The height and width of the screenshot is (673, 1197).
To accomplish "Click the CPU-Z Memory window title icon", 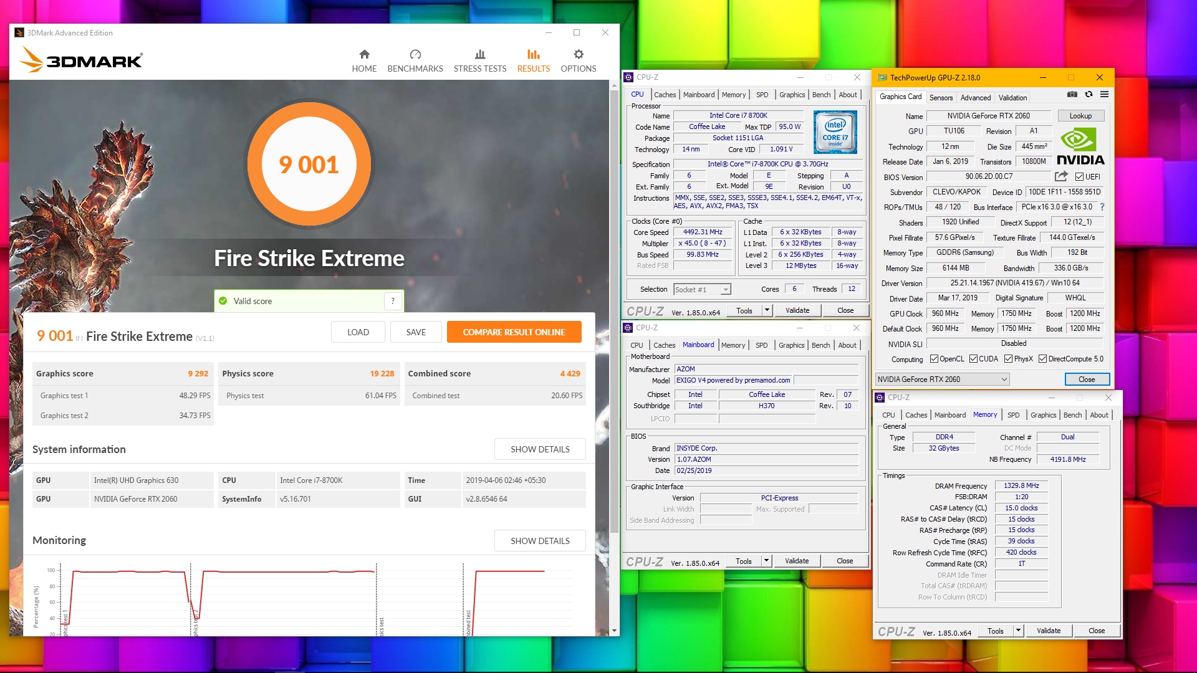I will pos(880,398).
